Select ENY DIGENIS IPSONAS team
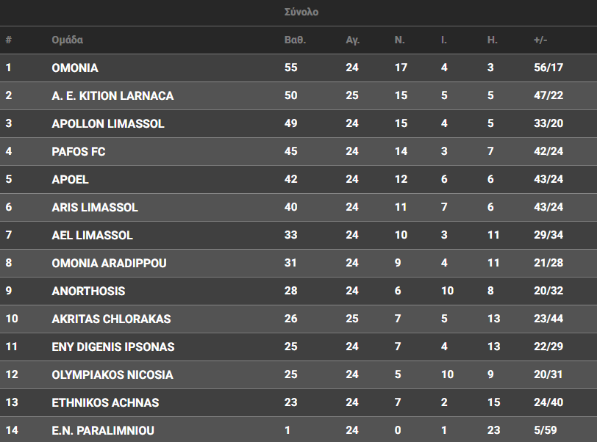597x442 pixels. (113, 347)
